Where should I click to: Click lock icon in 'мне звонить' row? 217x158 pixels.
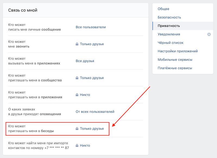tap(77, 44)
